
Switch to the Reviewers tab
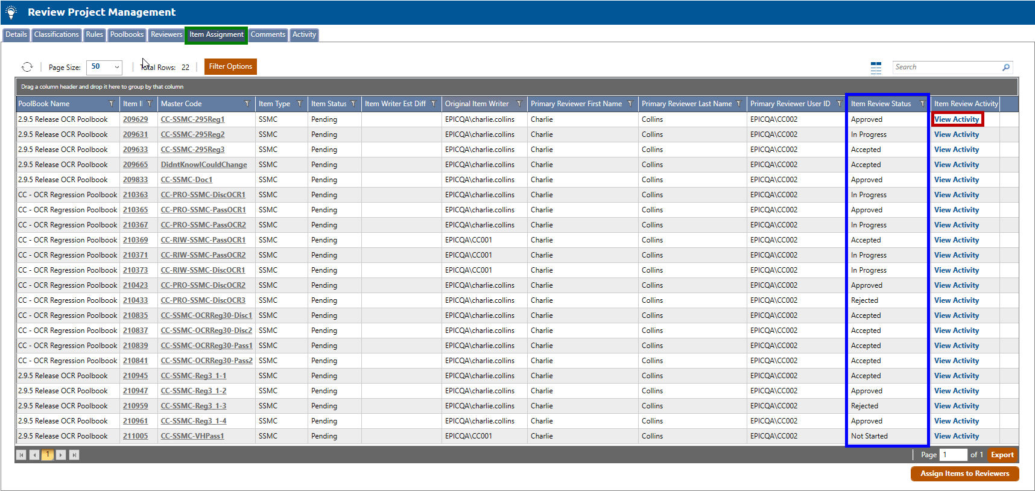(x=166, y=35)
